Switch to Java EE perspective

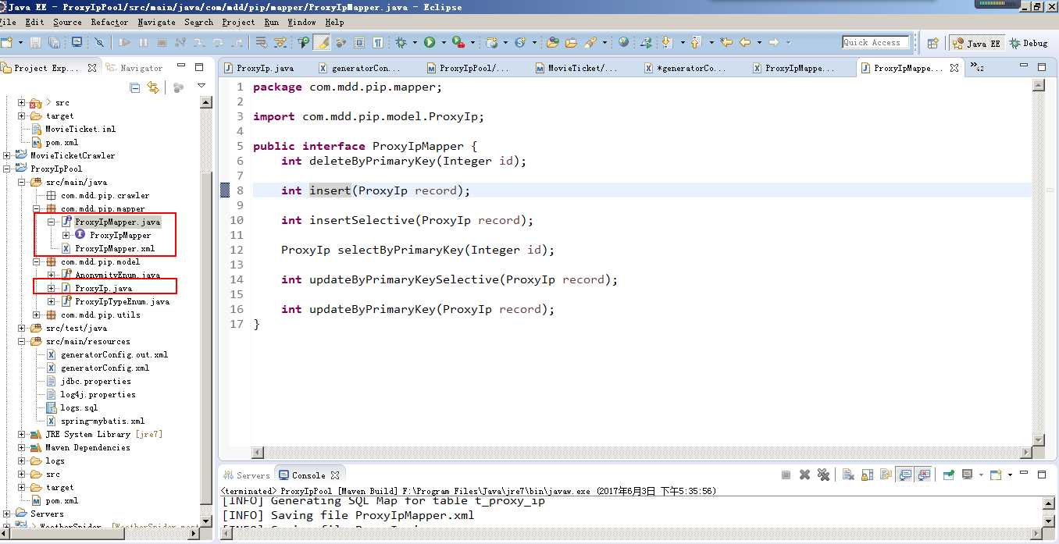tap(975, 44)
